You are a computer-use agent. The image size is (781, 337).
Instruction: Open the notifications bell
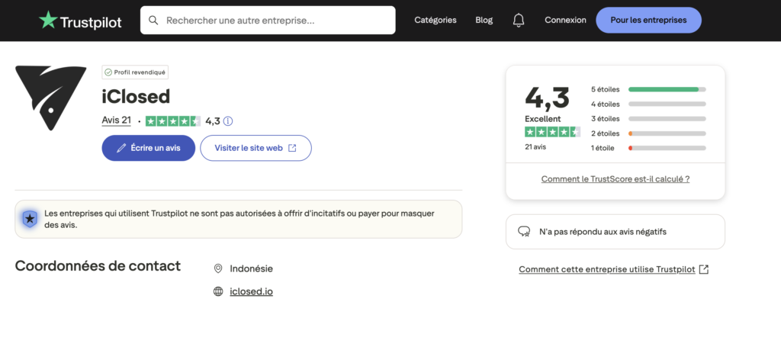(x=519, y=21)
